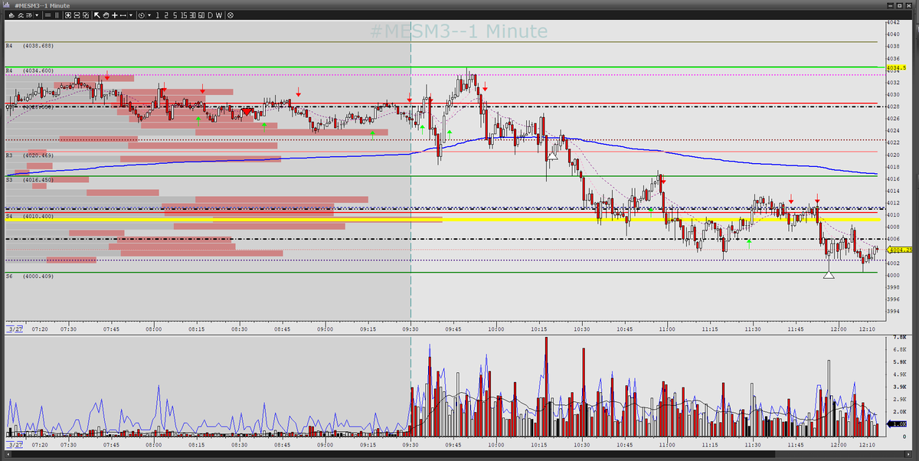This screenshot has width=919, height=461.
Task: Switch to the Daily (D) timeframe
Action: [x=210, y=15]
